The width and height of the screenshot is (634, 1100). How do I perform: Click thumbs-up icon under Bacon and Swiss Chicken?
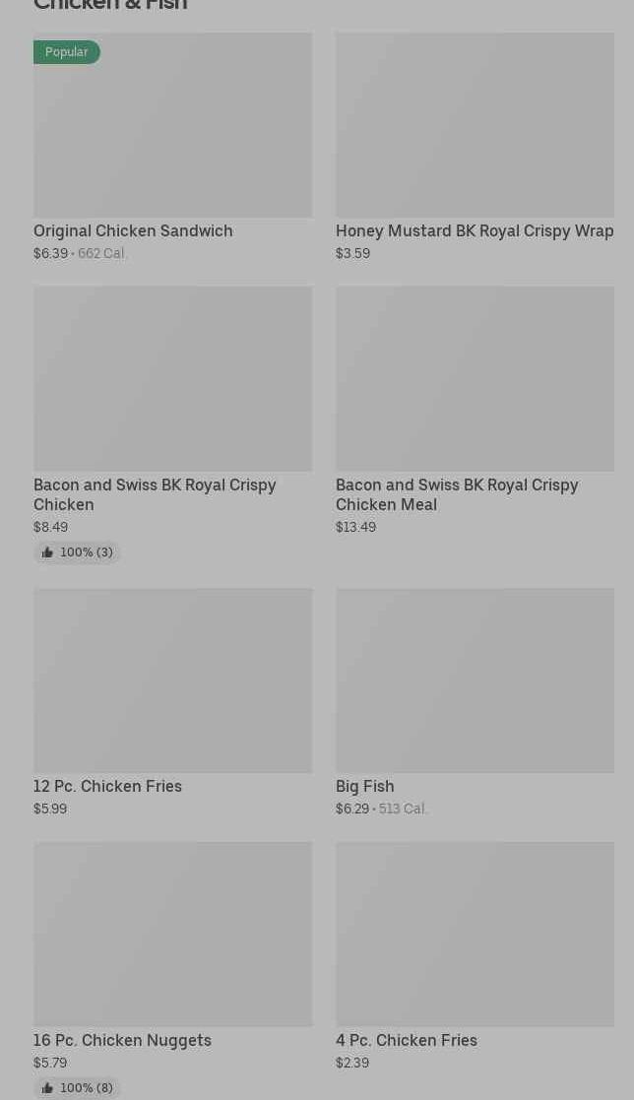tap(47, 552)
